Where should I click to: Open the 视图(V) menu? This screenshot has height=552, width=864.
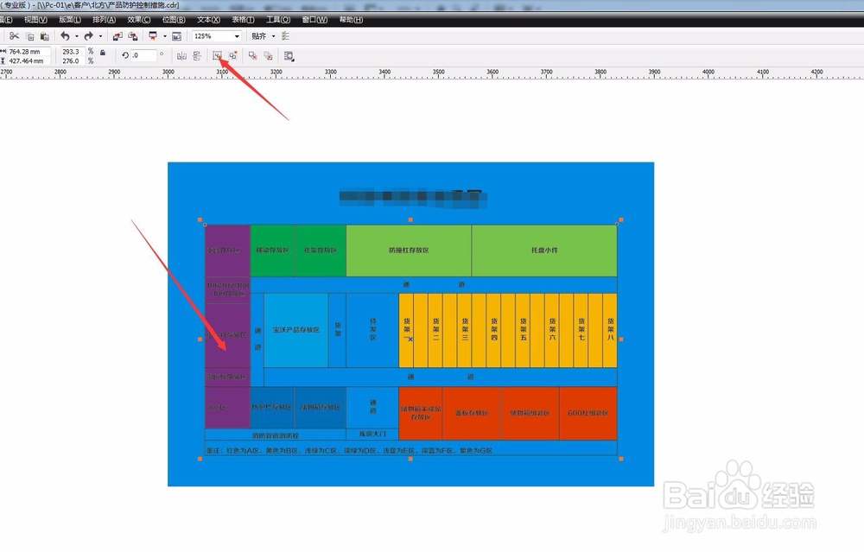35,19
